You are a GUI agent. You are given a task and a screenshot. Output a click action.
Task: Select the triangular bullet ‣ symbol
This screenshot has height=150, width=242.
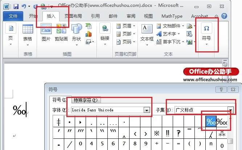pos(81,121)
